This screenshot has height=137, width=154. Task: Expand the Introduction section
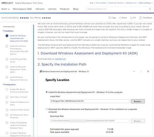9,27
